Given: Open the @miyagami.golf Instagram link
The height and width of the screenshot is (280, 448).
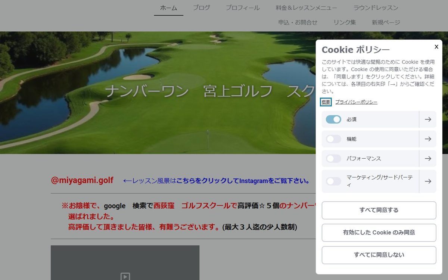Looking at the screenshot, I should pos(82,180).
